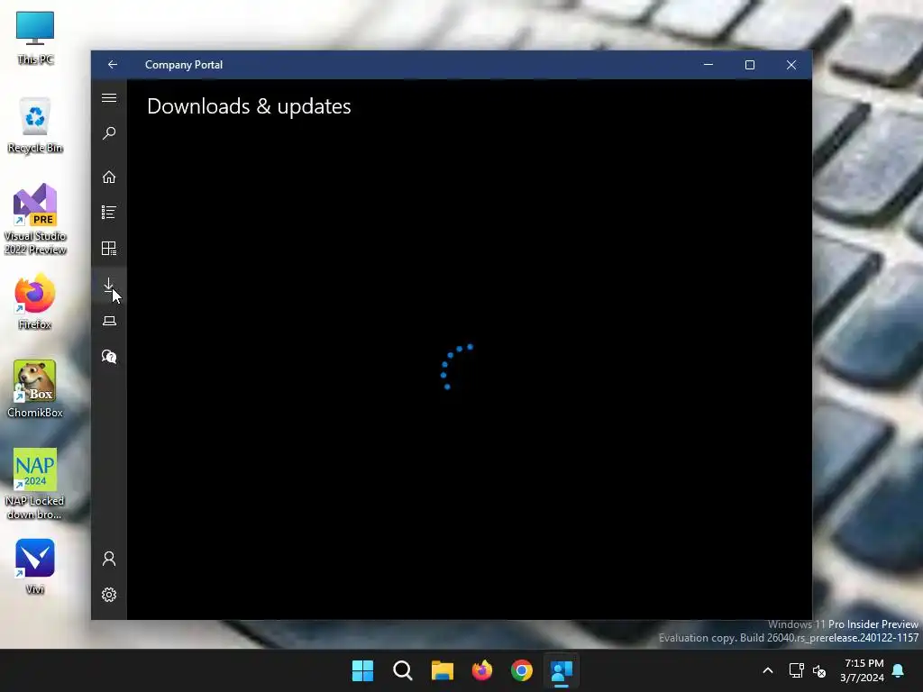Open search in Company Portal sidebar
This screenshot has width=923, height=692.
[x=109, y=133]
